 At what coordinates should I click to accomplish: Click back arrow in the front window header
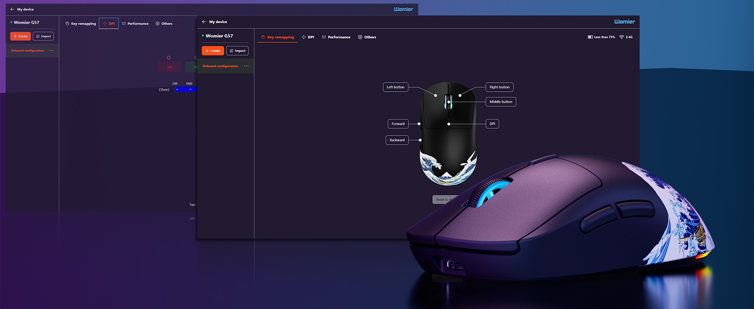[x=204, y=22]
